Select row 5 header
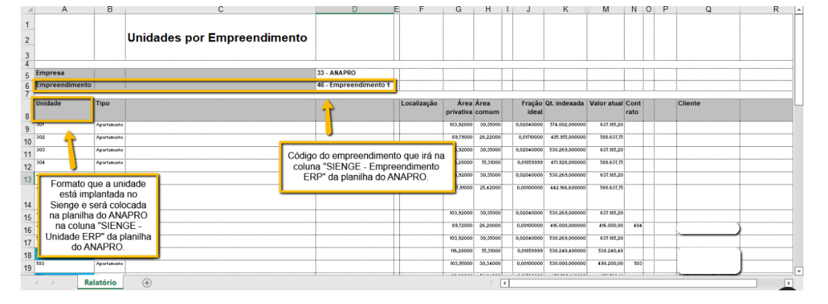Viewport: 828px width, 304px height. tap(27, 75)
